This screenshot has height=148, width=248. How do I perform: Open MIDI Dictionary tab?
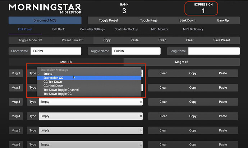[x=193, y=29]
